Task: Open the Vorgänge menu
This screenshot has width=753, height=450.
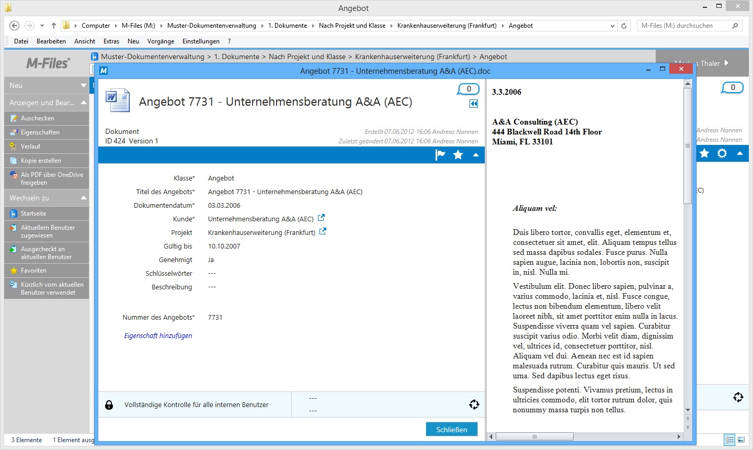Action: [x=161, y=41]
